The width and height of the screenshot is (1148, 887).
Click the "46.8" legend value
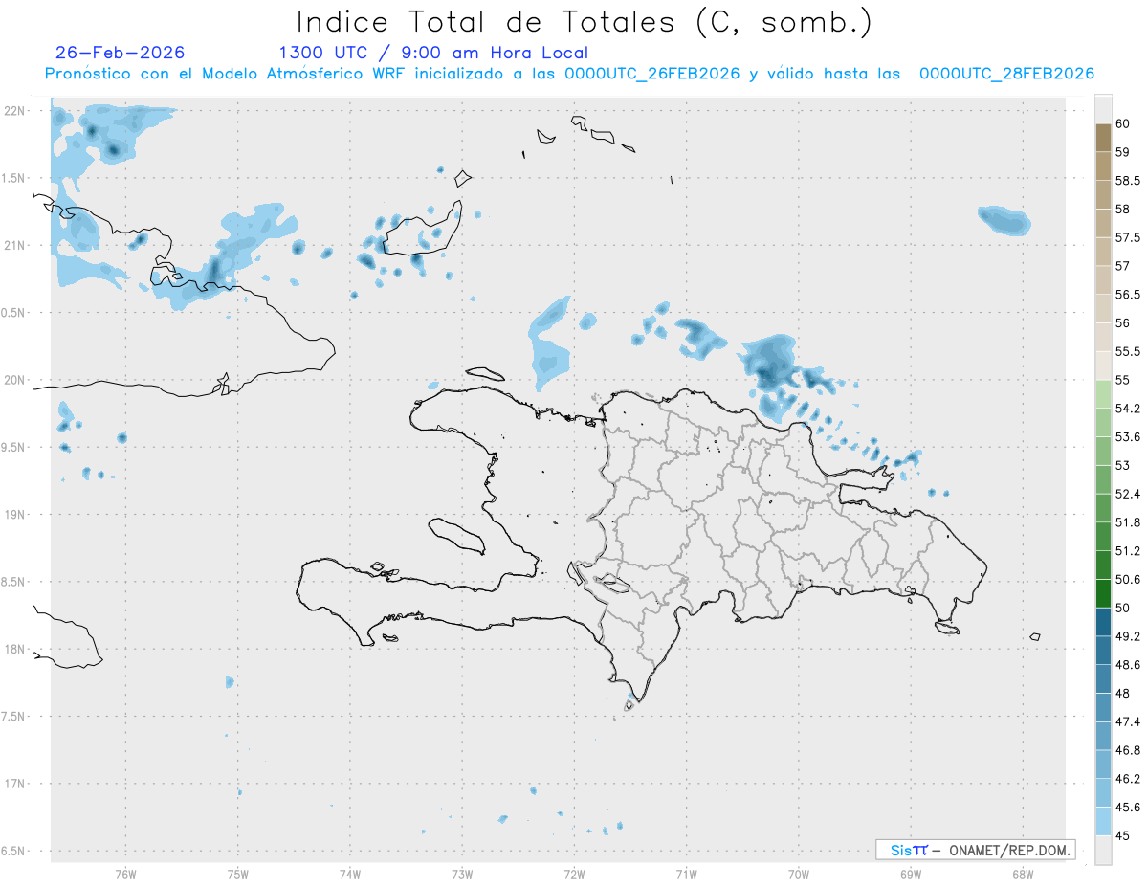(1127, 750)
